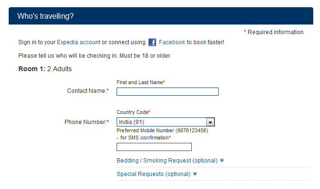Focus the Preferred Mobile Number input box
The height and width of the screenshot is (189, 320).
tap(154, 147)
